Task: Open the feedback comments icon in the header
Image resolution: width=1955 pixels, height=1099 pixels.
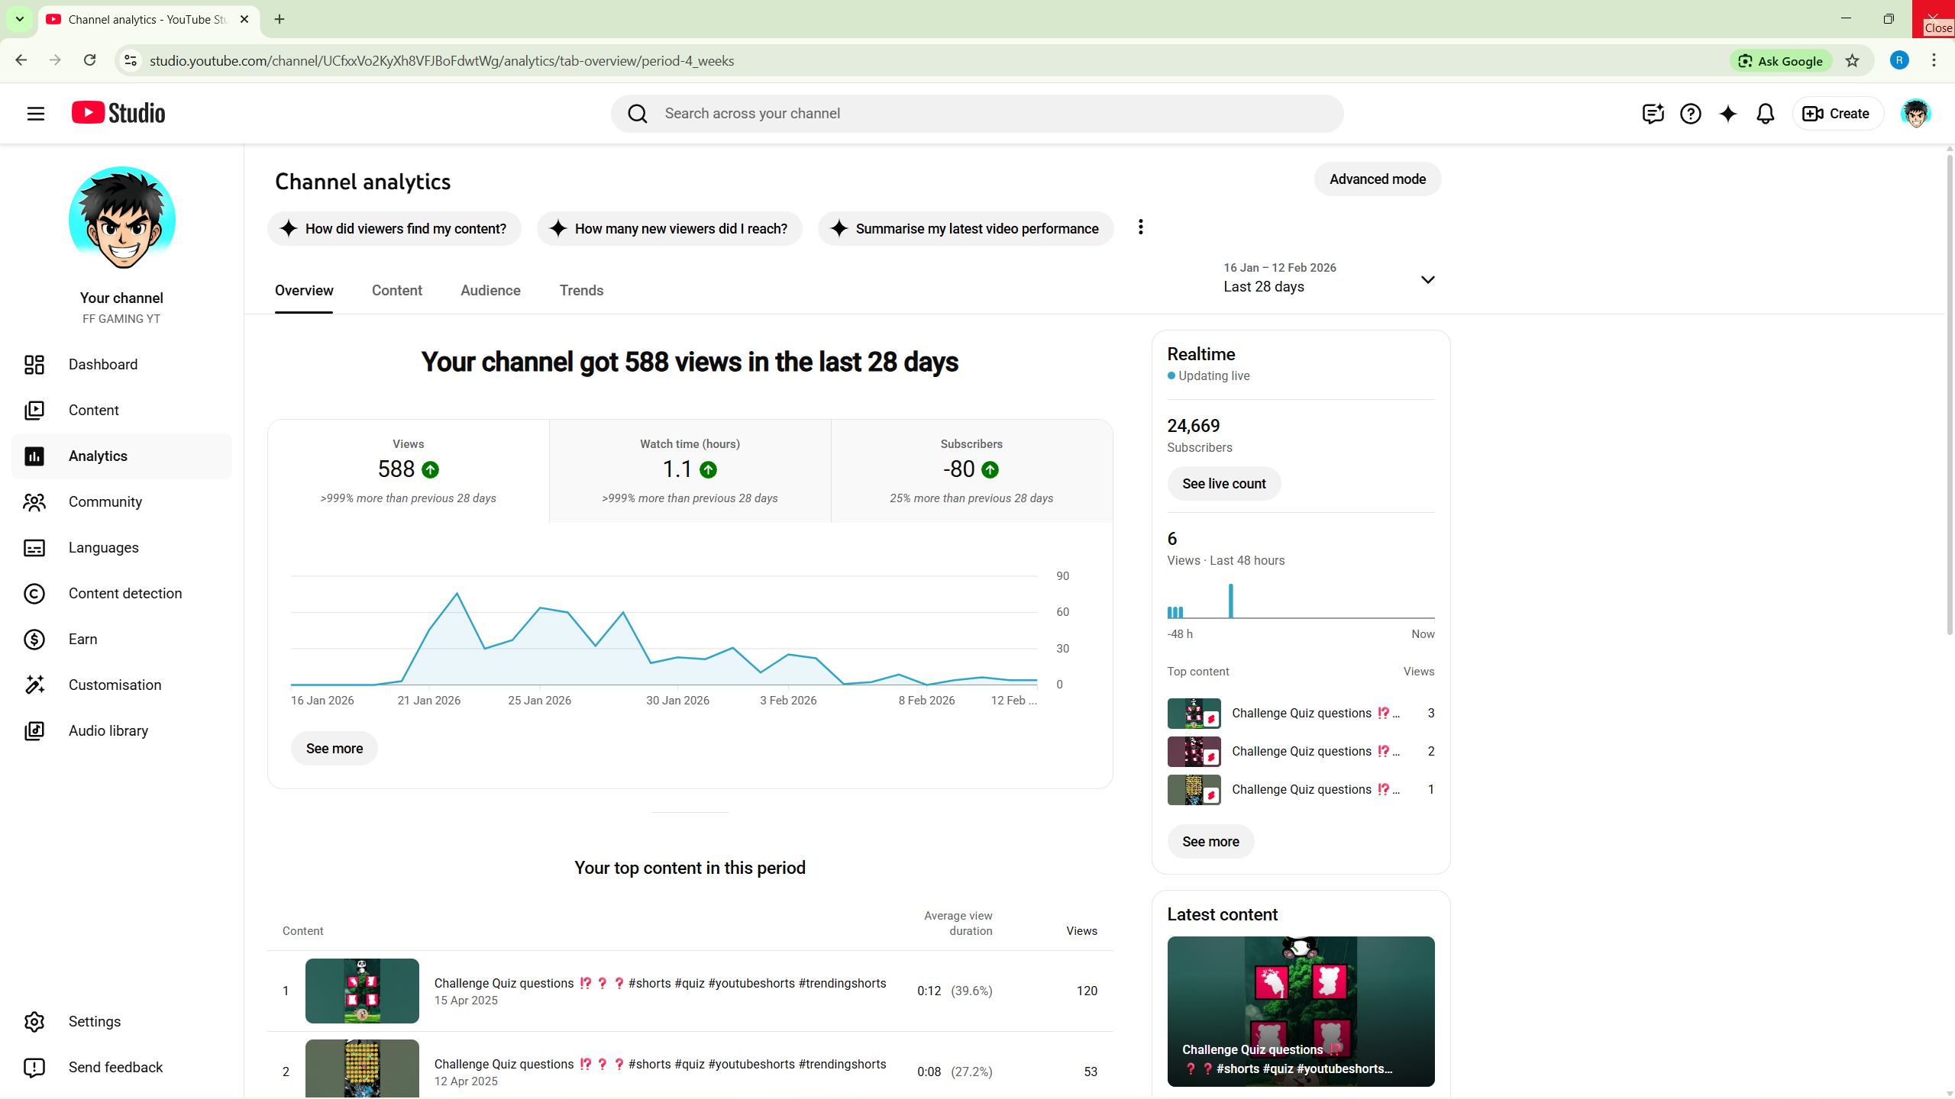Action: 1653,114
